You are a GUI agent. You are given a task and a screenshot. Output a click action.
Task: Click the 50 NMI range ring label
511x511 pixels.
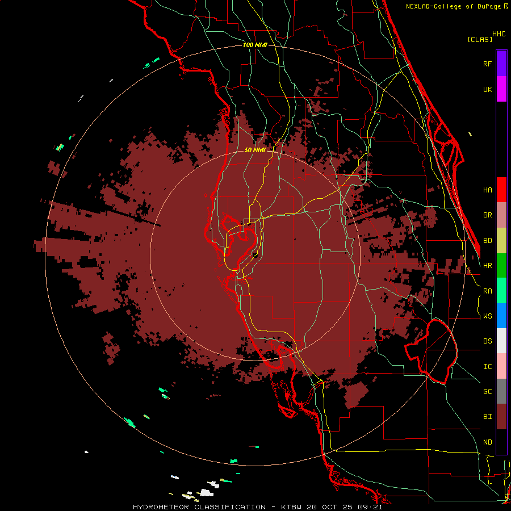click(x=255, y=150)
